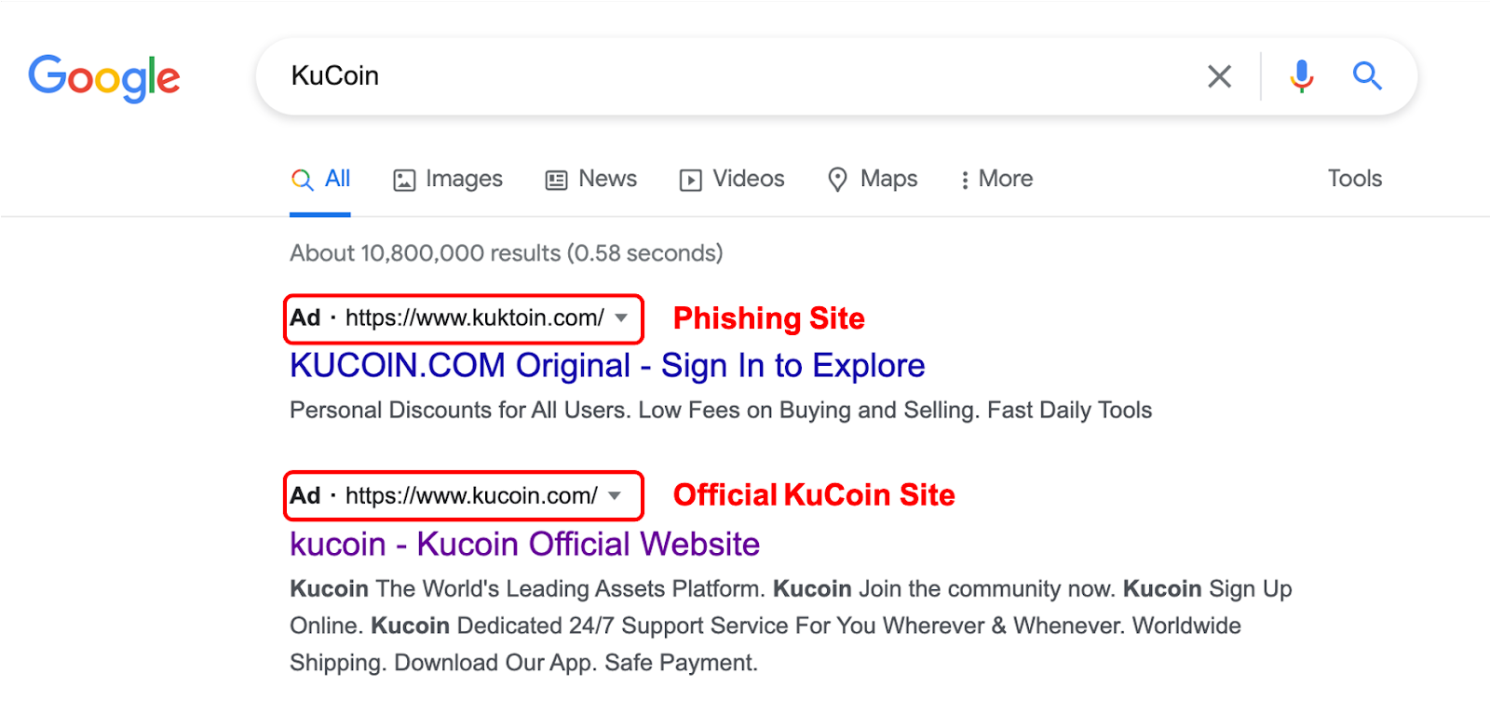This screenshot has height=715, width=1490.
Task: Click the News tab icon
Action: click(556, 180)
